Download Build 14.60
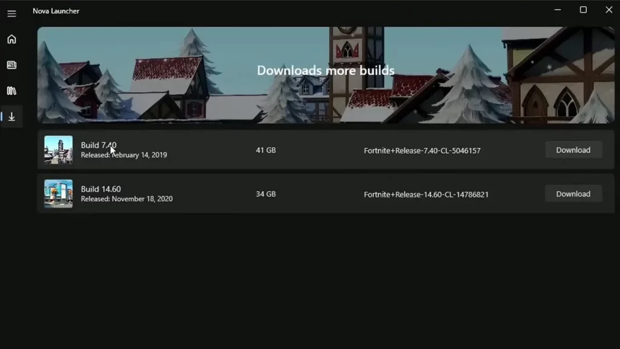 (573, 194)
